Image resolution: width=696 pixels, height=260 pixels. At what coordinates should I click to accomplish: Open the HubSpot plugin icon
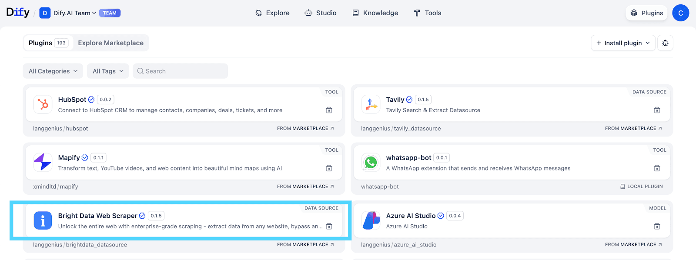coord(43,104)
